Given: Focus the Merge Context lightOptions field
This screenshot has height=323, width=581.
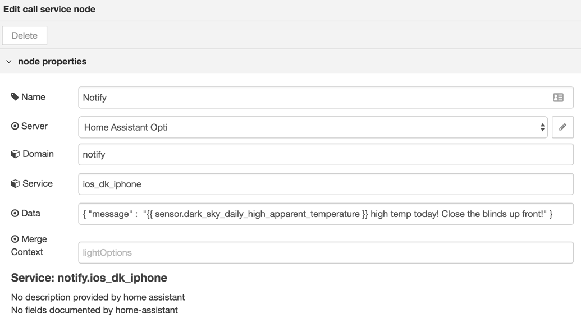Looking at the screenshot, I should pyautogui.click(x=326, y=252).
